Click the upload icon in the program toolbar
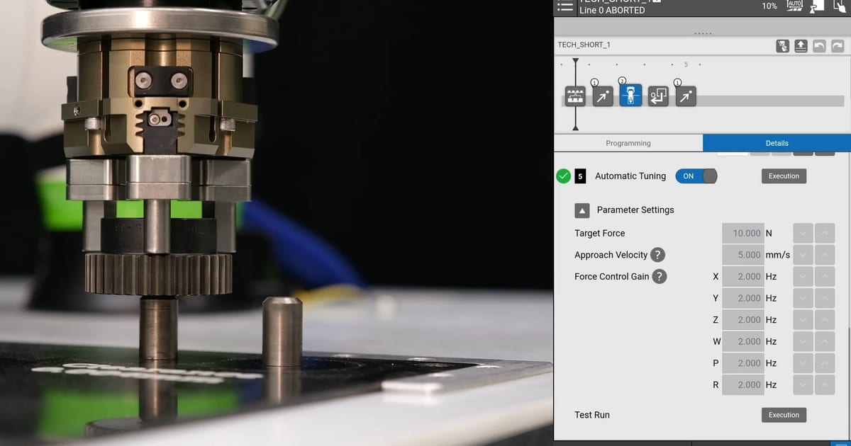This screenshot has width=851, height=446. (x=801, y=46)
